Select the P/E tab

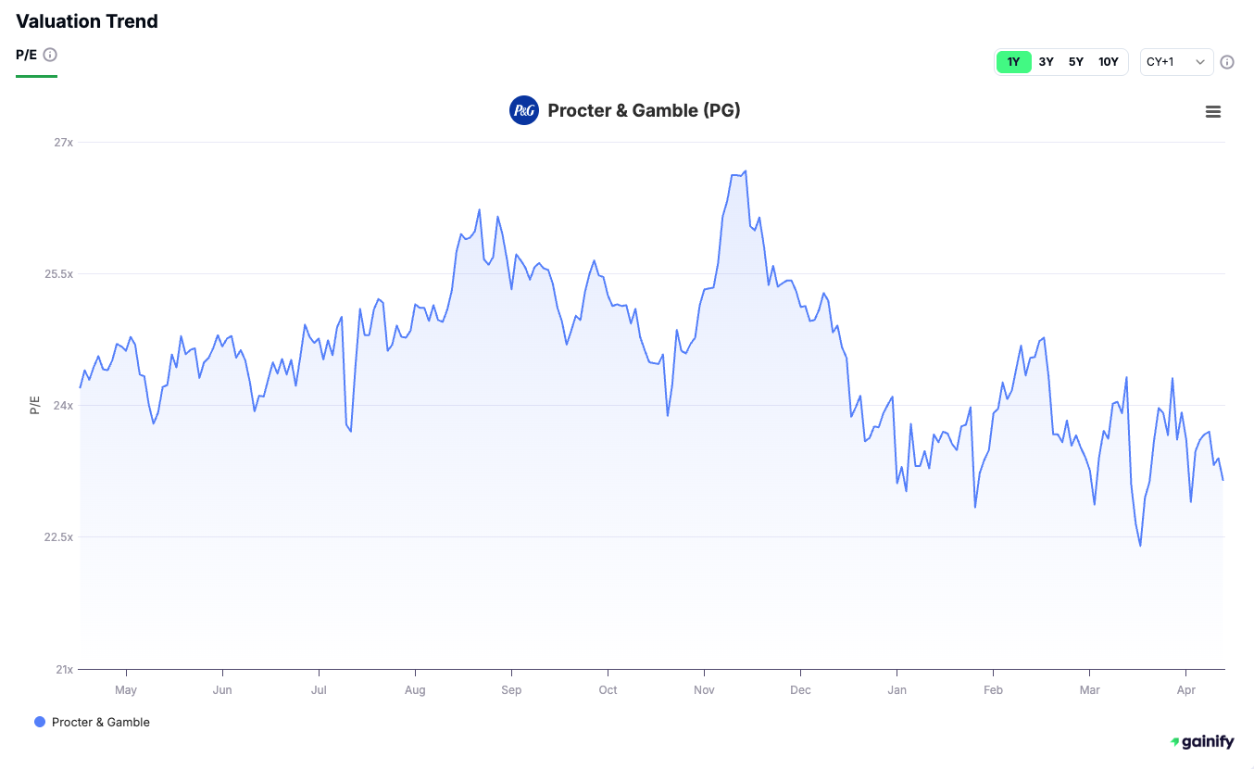click(x=26, y=55)
